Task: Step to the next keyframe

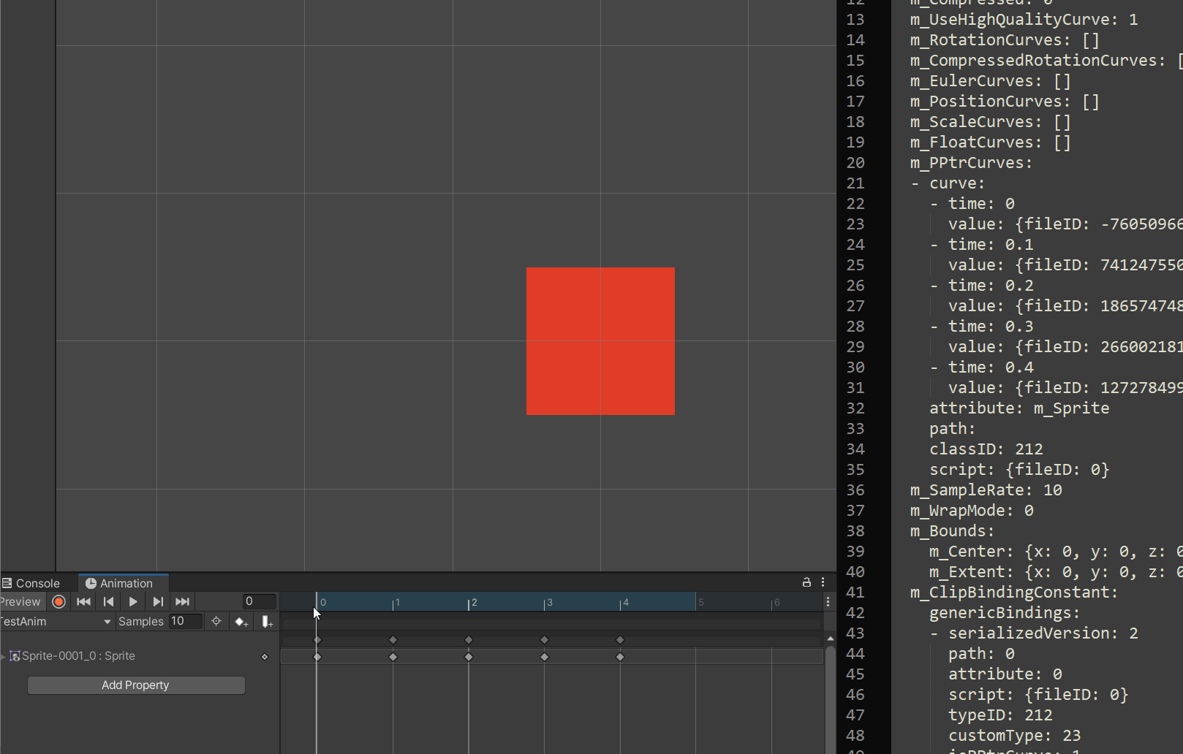Action: pyautogui.click(x=157, y=601)
